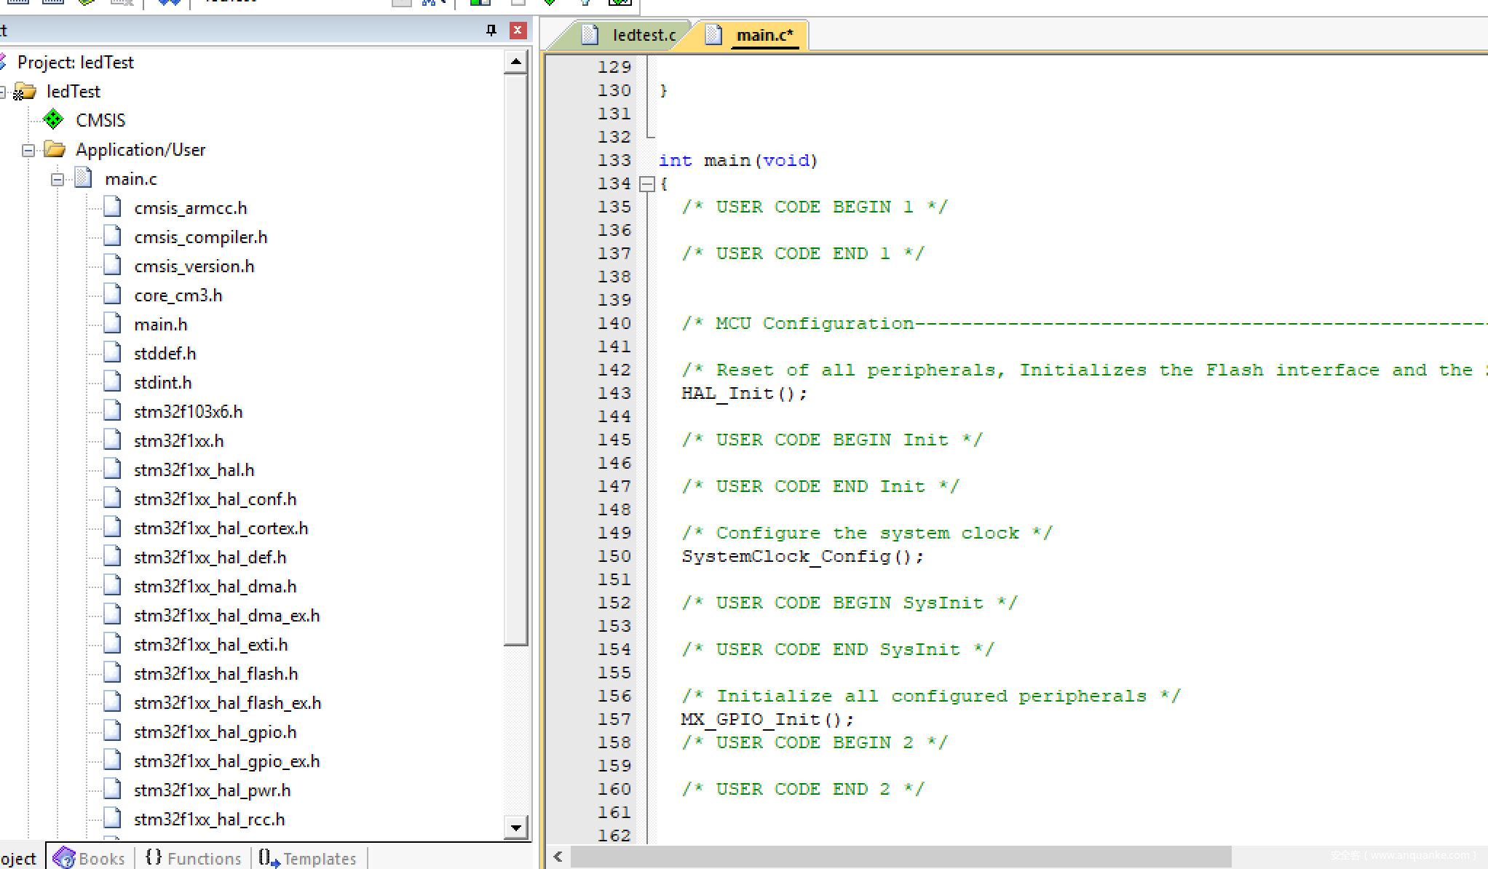
Task: Click the pin icon on project panel
Action: point(491,31)
